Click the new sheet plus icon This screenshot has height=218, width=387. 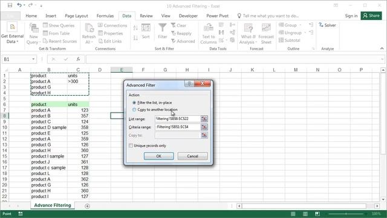point(87,206)
